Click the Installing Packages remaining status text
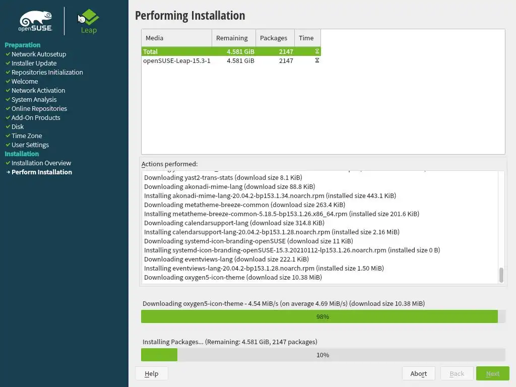This screenshot has height=387, width=516. point(230,342)
